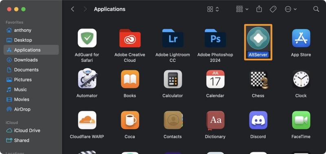Select the Dictionary app icon

coord(215,120)
